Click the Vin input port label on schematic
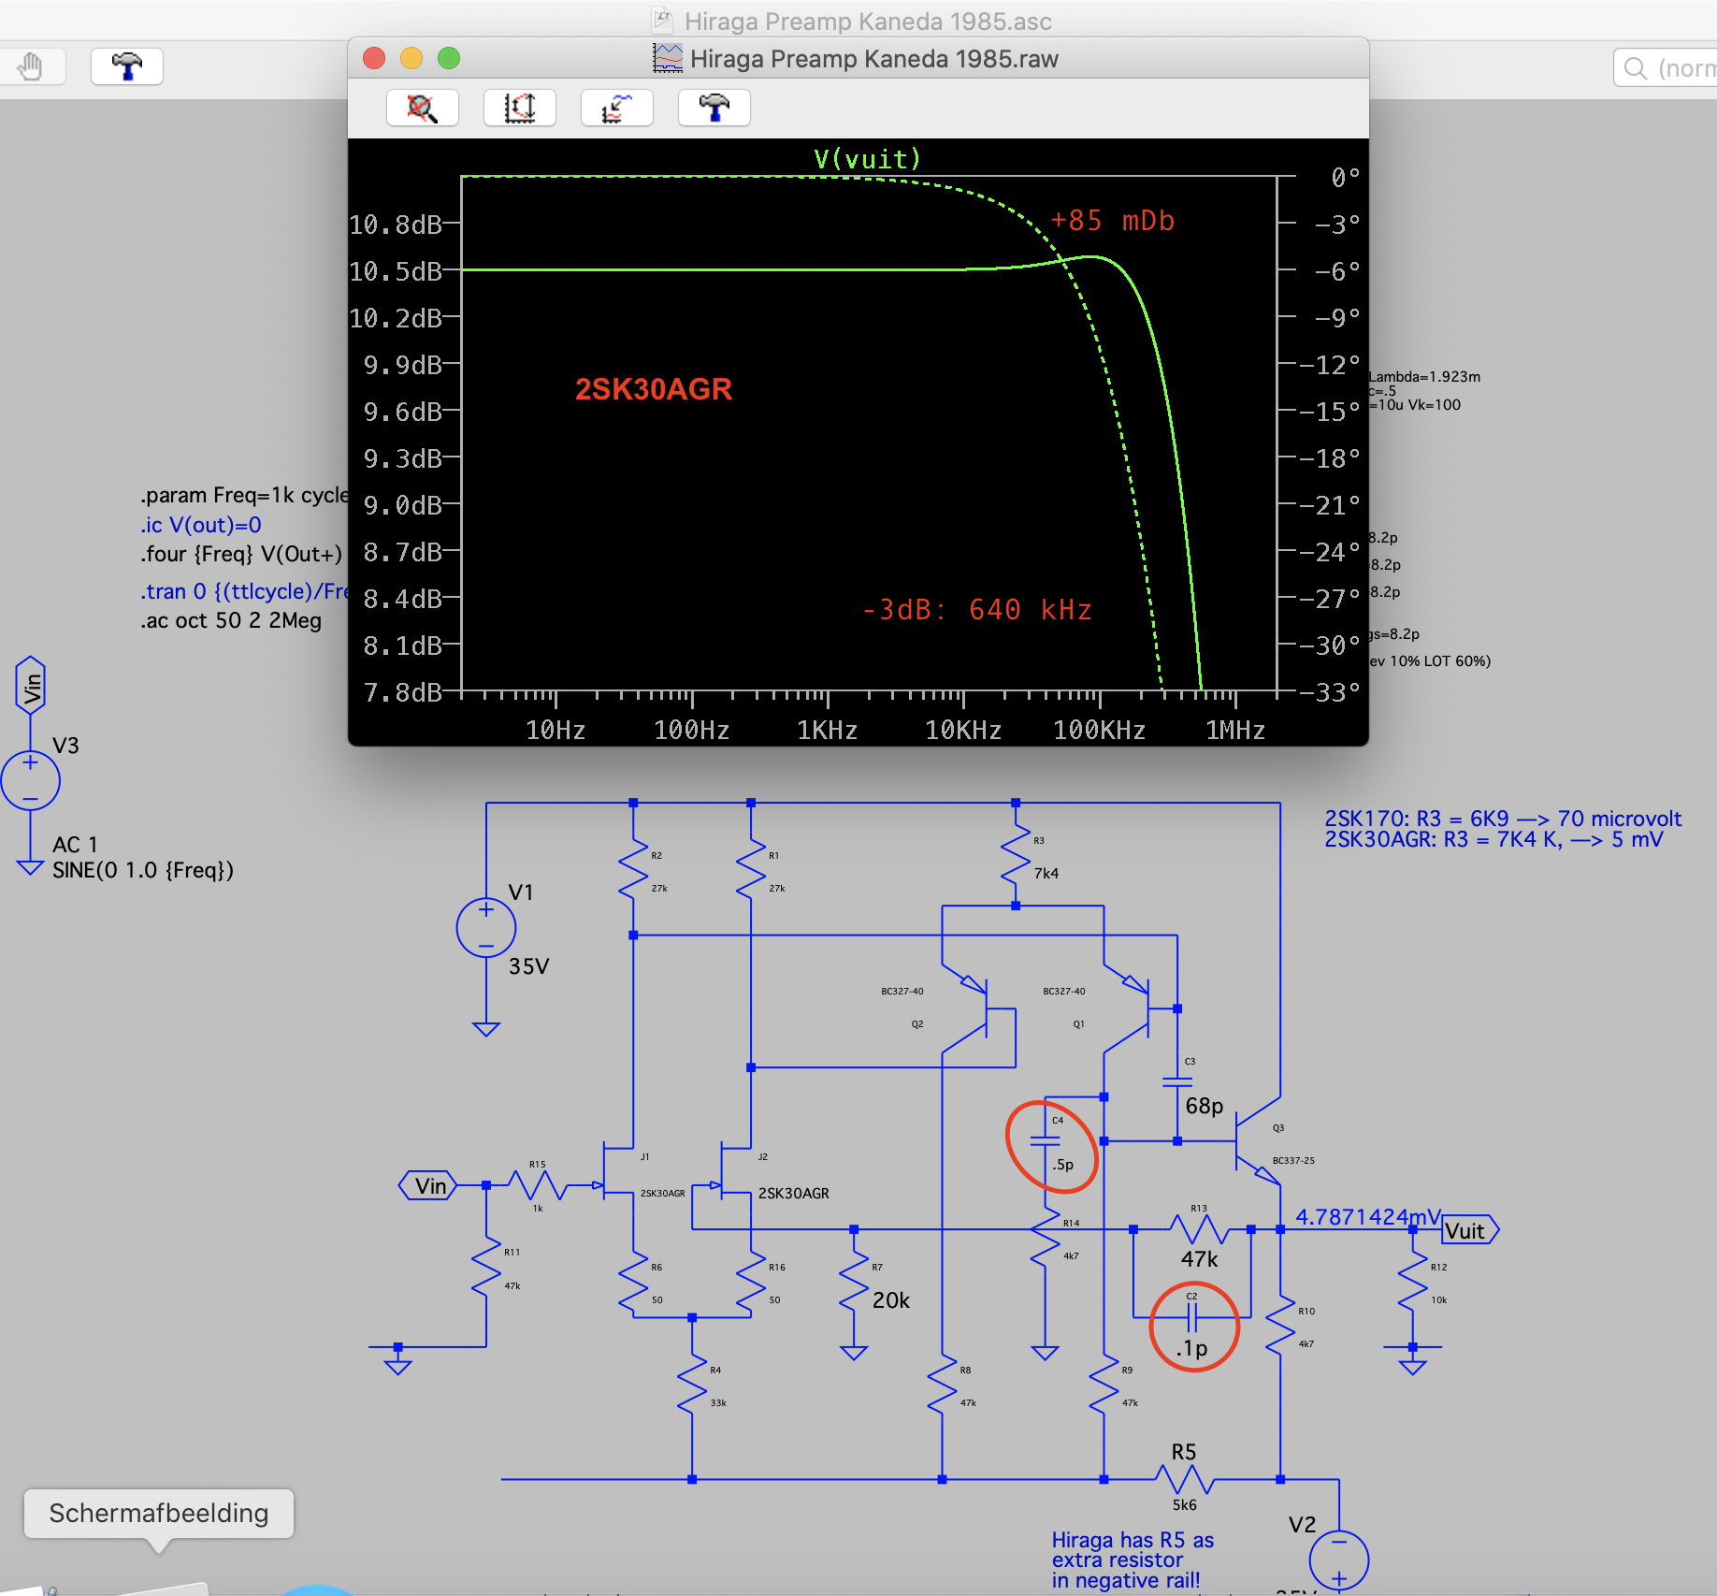 point(428,1186)
